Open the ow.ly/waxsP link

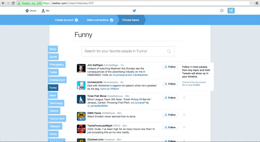[x=138, y=103]
